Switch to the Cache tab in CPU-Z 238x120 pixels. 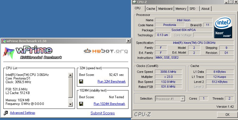[x=150, y=9]
